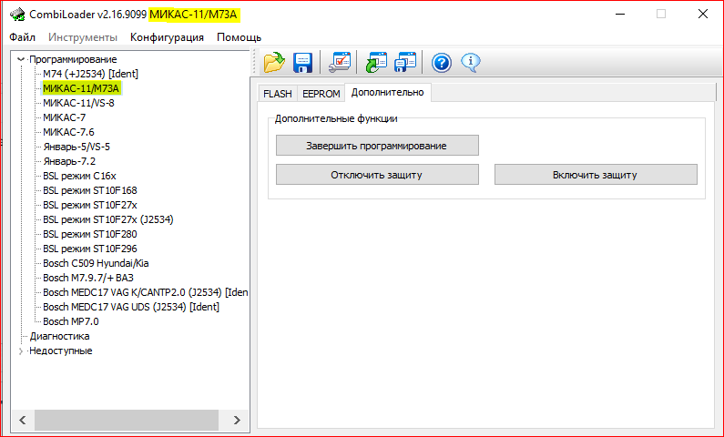This screenshot has height=437, width=724.
Task: Click the open file folder icon
Action: (x=274, y=62)
